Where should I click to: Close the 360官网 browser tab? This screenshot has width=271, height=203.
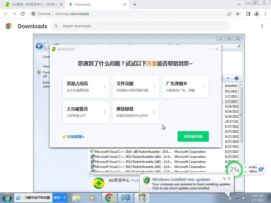click(x=61, y=5)
